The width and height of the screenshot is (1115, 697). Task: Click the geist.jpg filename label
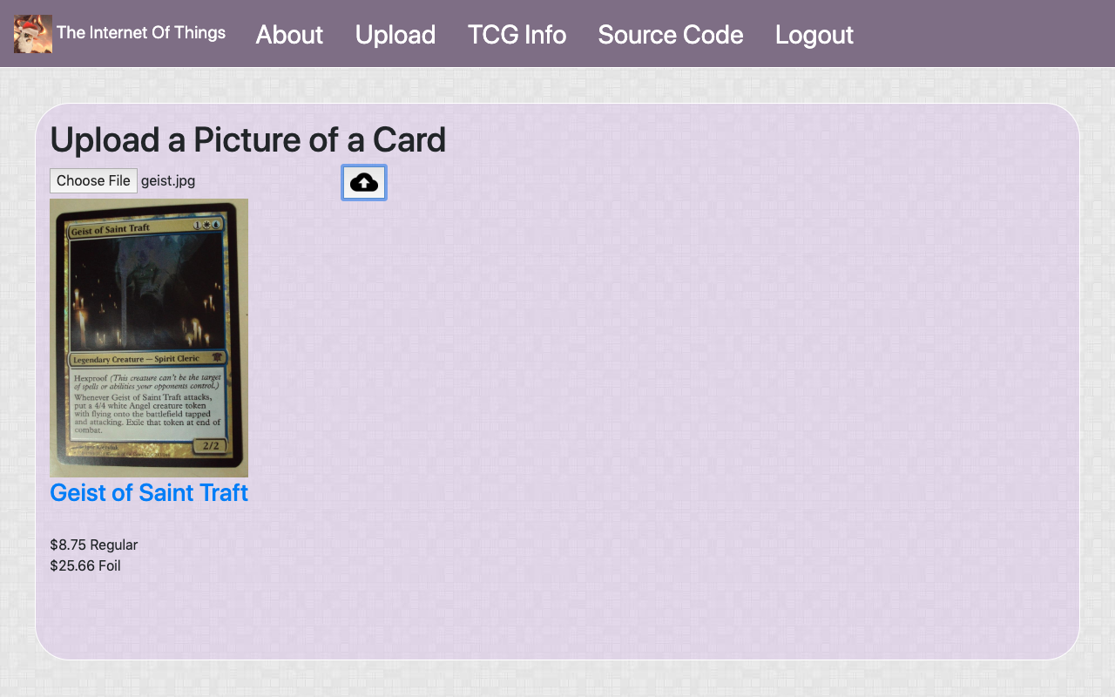168,181
